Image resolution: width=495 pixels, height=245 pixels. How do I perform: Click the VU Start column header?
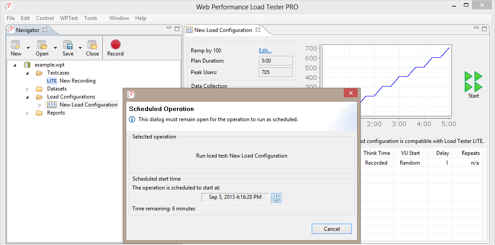click(410, 153)
